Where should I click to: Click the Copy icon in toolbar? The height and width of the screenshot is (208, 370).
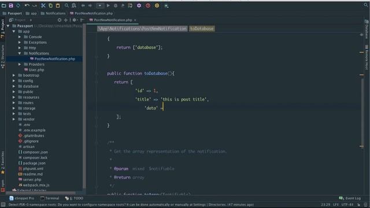pos(50,5)
